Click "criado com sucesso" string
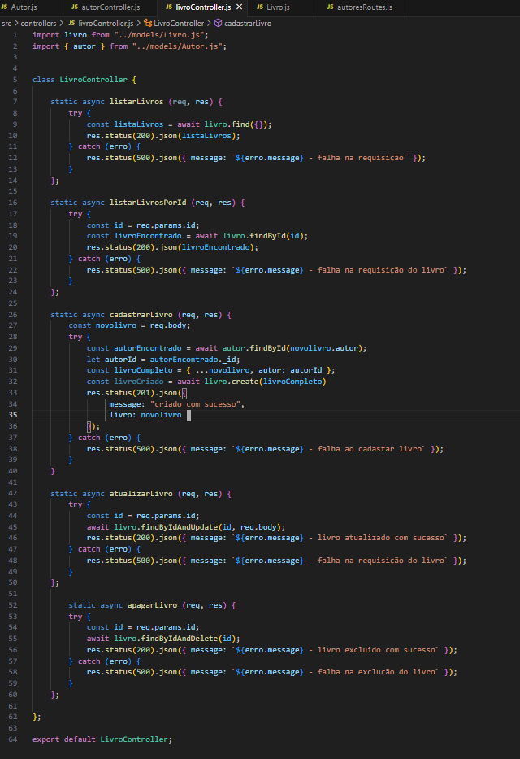Viewport: 520px width, 759px height. point(195,404)
